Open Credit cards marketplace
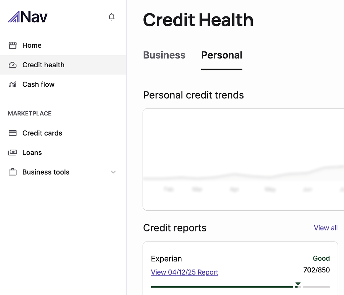The width and height of the screenshot is (344, 295). click(42, 133)
